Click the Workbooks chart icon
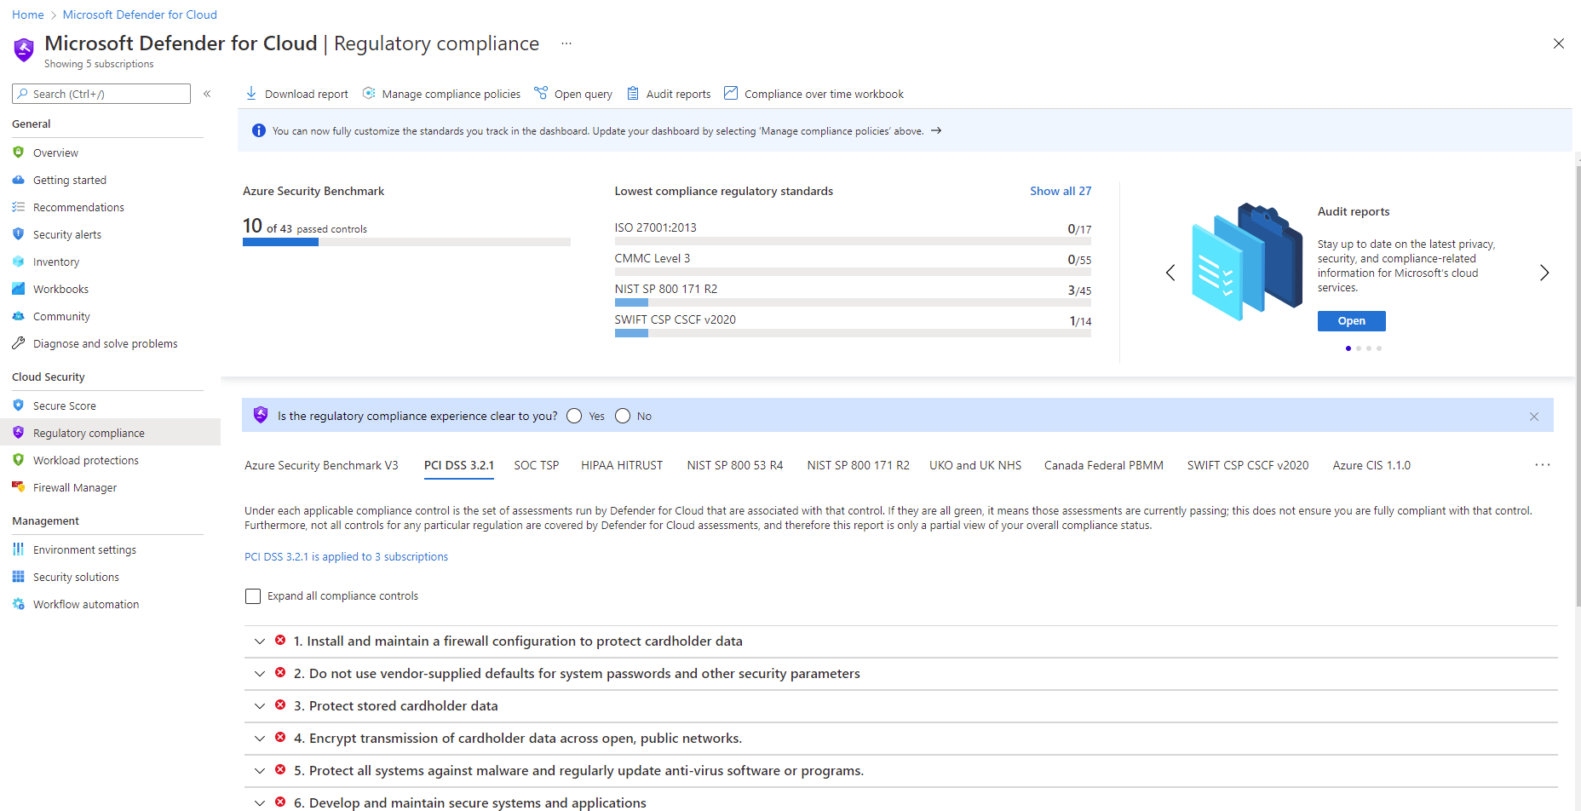The width and height of the screenshot is (1581, 811). [19, 289]
